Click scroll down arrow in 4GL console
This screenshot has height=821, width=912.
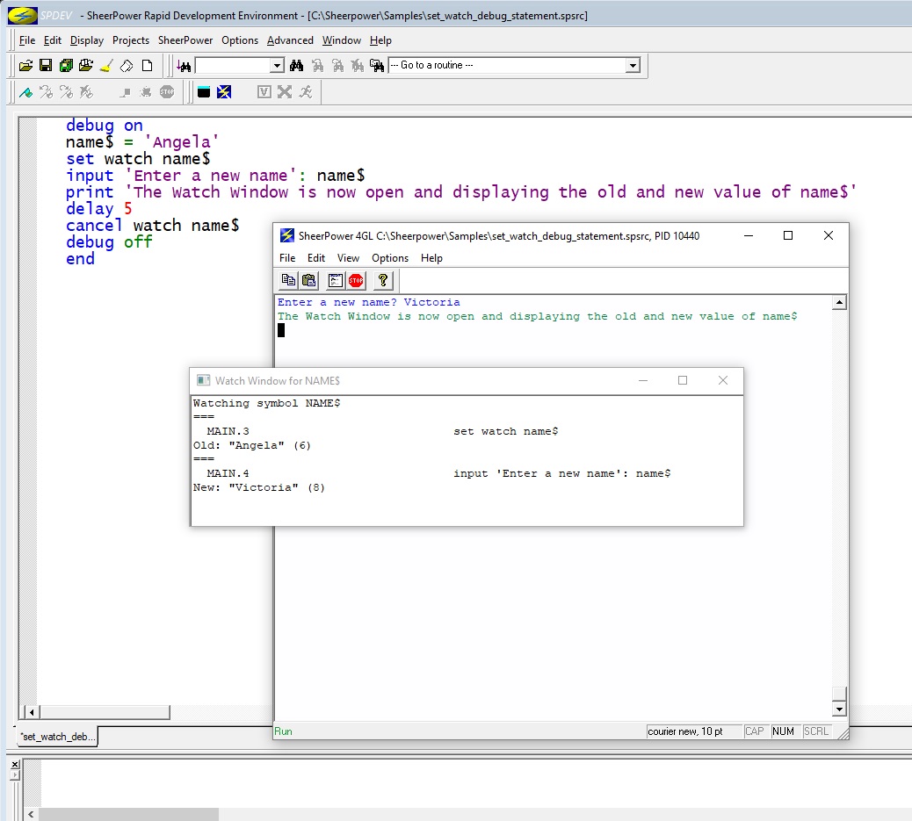(839, 709)
